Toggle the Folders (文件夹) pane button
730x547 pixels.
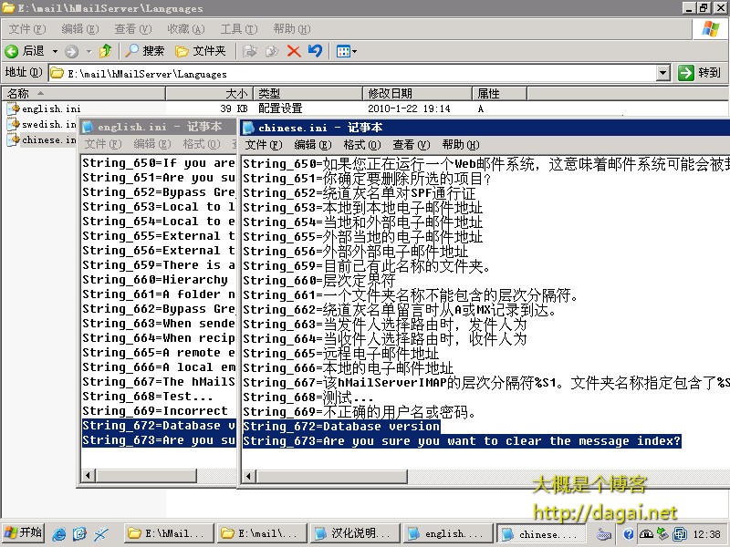pos(200,51)
